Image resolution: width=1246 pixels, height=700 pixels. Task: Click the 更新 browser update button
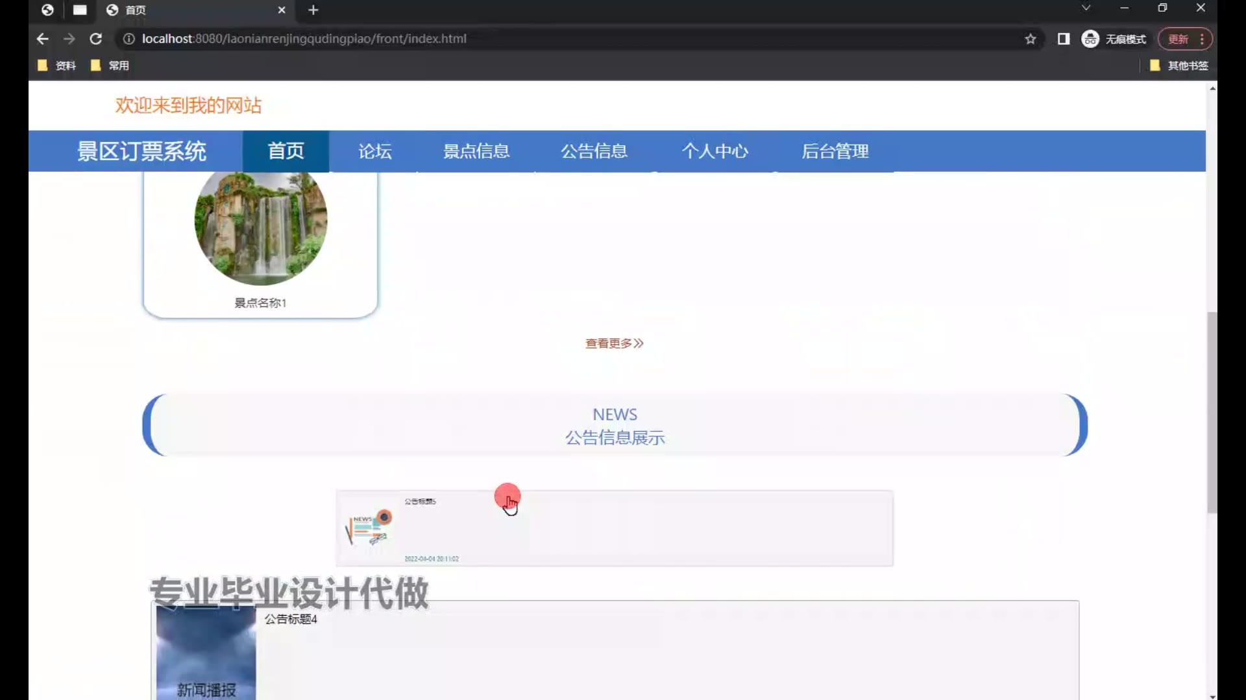(1178, 39)
